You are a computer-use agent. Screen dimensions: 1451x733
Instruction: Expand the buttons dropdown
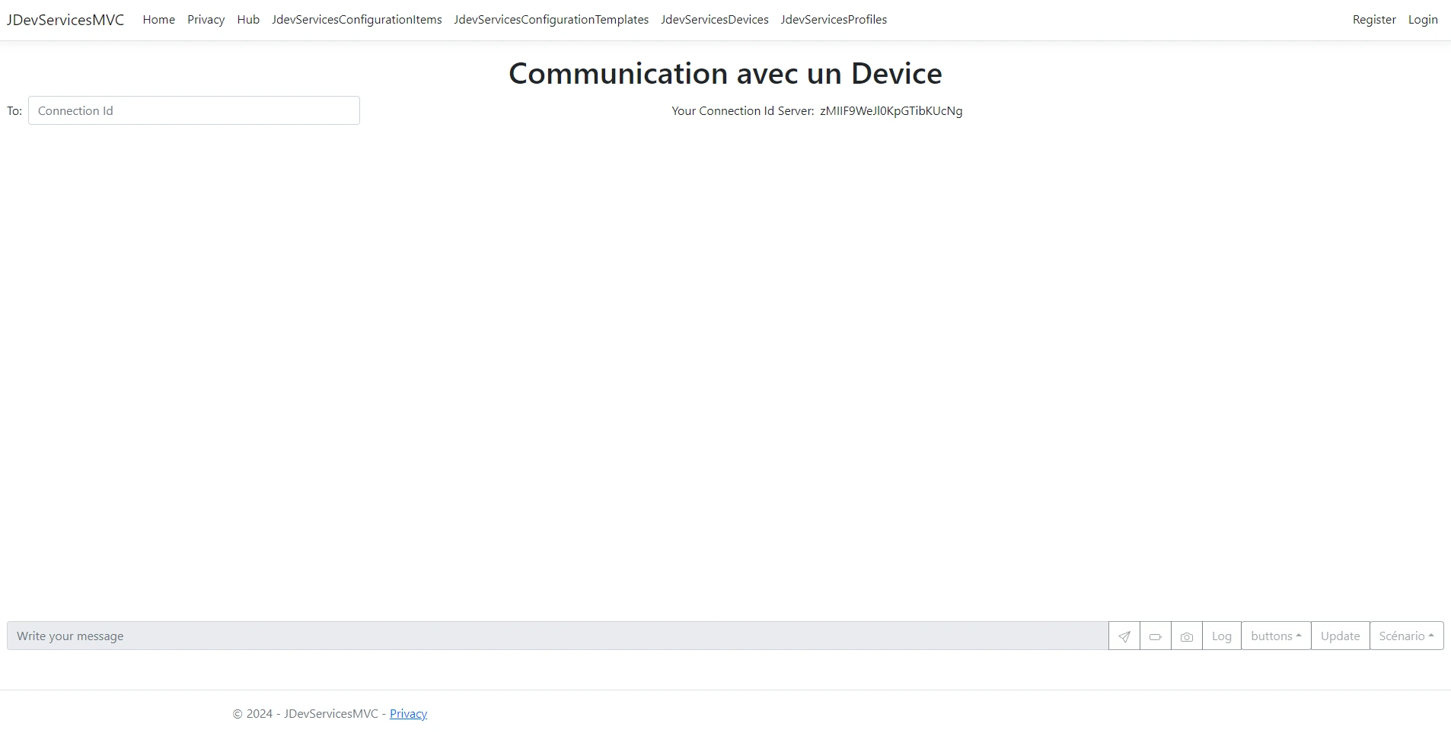(1275, 636)
